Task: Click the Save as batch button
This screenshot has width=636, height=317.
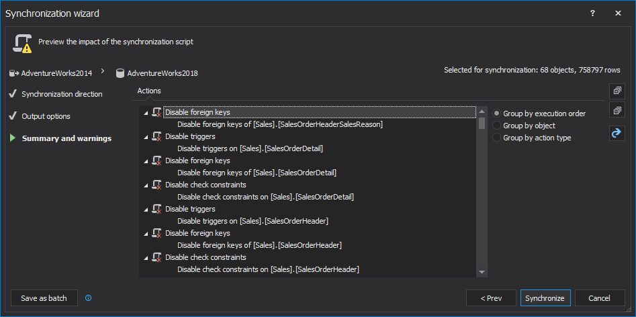Action: 44,298
